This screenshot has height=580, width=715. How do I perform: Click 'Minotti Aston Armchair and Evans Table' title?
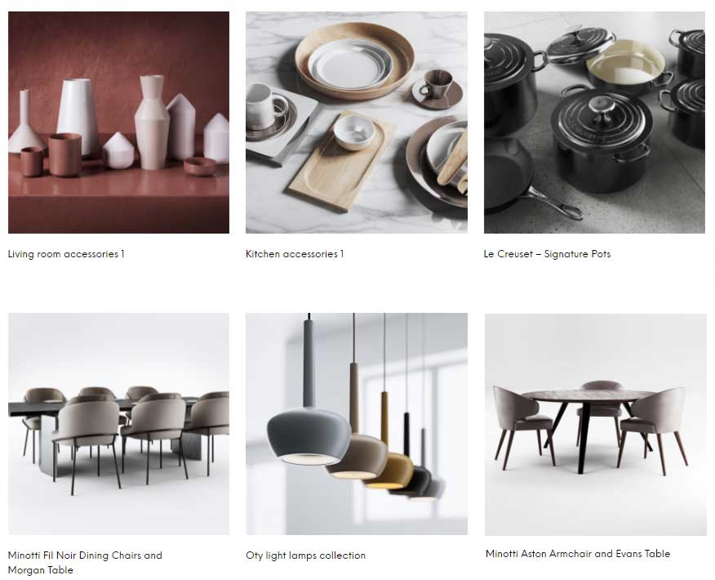click(578, 554)
